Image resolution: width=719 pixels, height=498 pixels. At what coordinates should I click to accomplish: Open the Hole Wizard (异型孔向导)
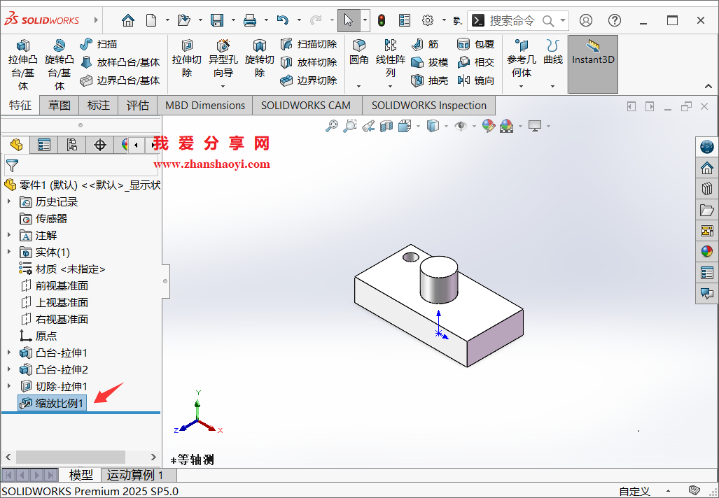(x=223, y=59)
